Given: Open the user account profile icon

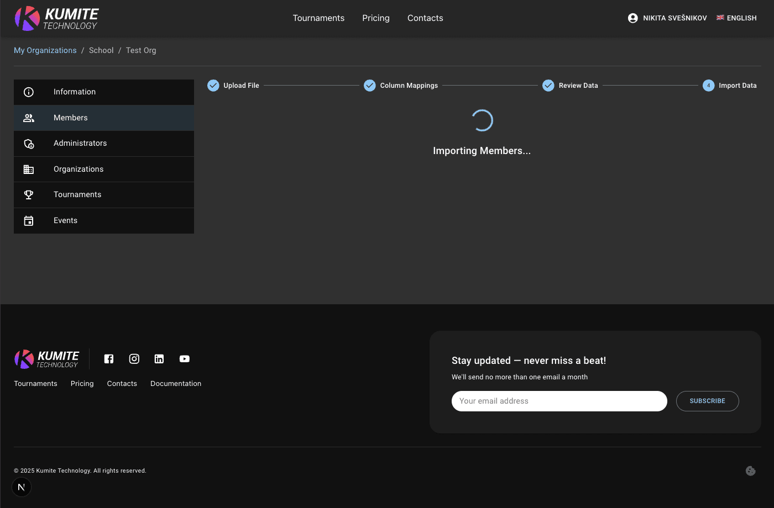Looking at the screenshot, I should pos(632,18).
